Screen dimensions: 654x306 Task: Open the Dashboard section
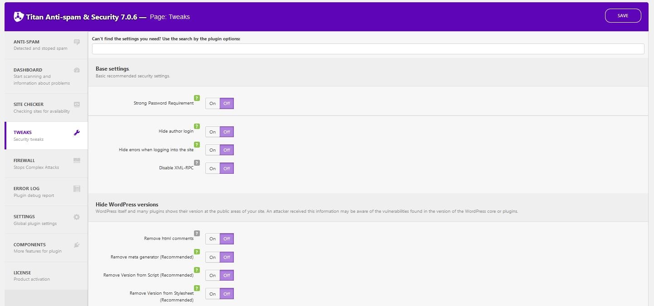click(x=46, y=76)
